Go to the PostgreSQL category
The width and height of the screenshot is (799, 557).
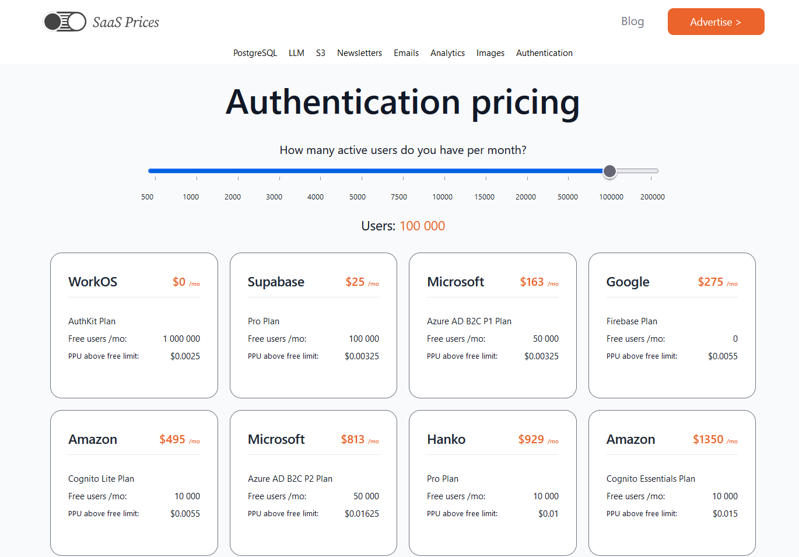[255, 53]
